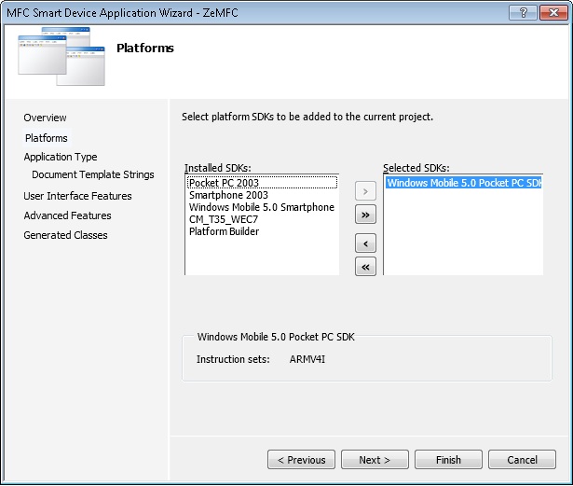Viewport: 573px width, 486px height.
Task: Click the add all SDKs double-arrow button
Action: click(x=365, y=215)
